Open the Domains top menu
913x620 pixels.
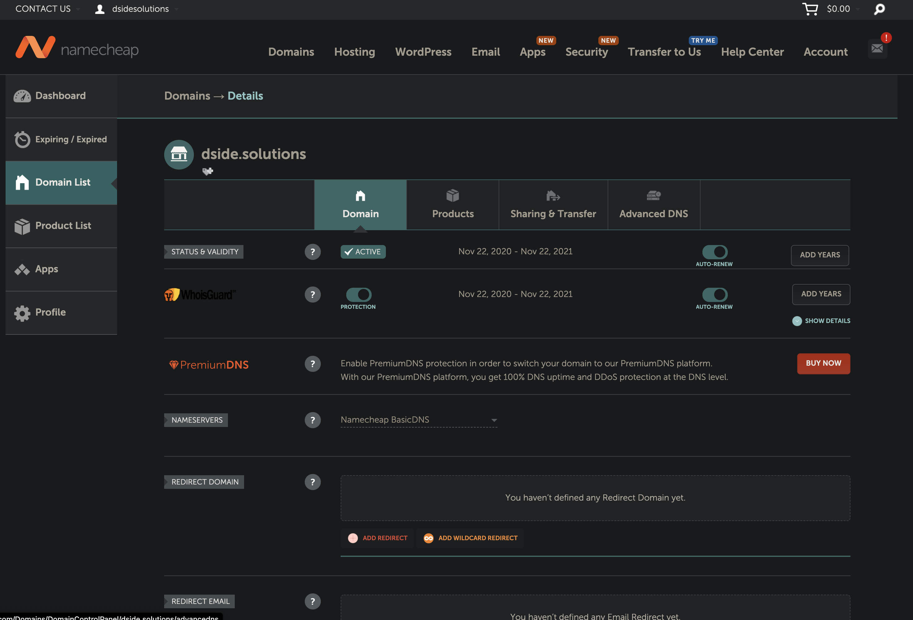pyautogui.click(x=291, y=52)
